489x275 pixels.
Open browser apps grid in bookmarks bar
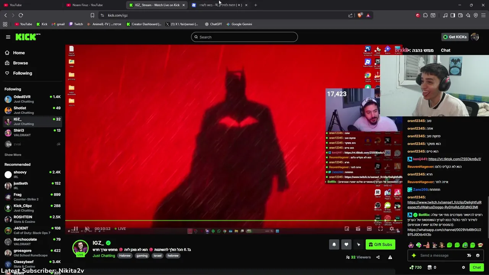pyautogui.click(x=5, y=24)
